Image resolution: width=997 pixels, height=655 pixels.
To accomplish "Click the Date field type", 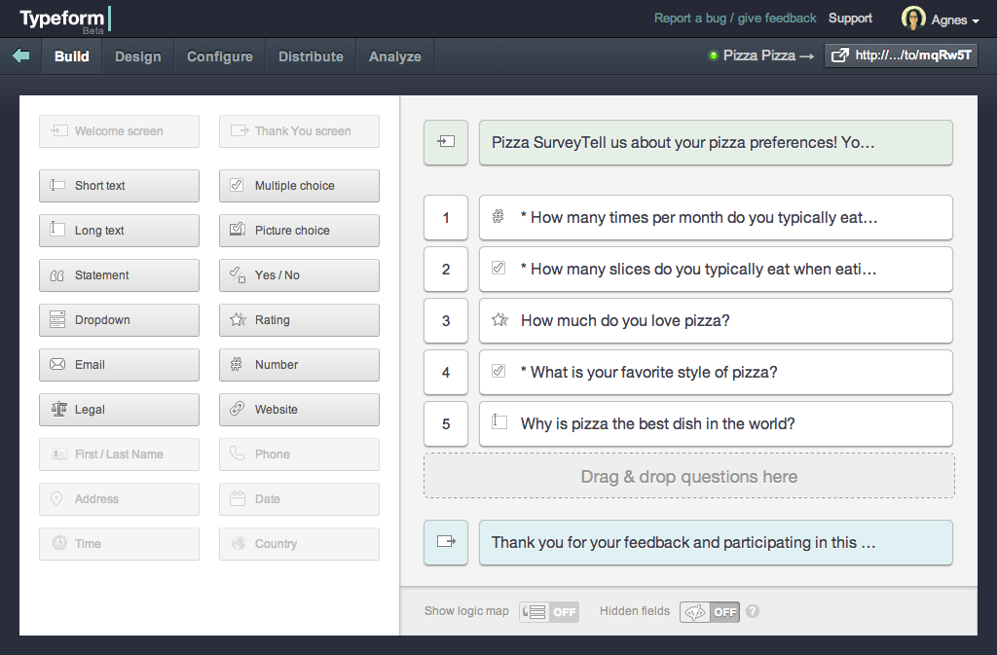I will click(x=300, y=499).
